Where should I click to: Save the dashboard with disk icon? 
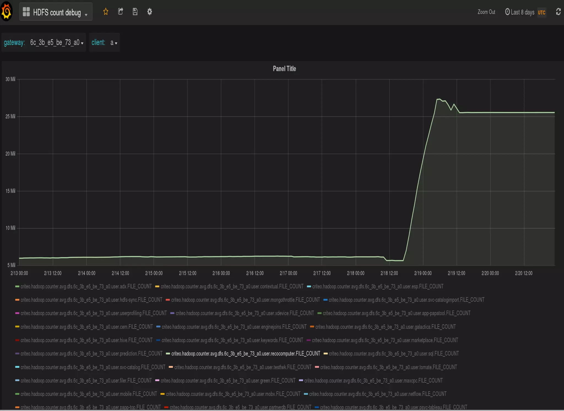tap(135, 12)
